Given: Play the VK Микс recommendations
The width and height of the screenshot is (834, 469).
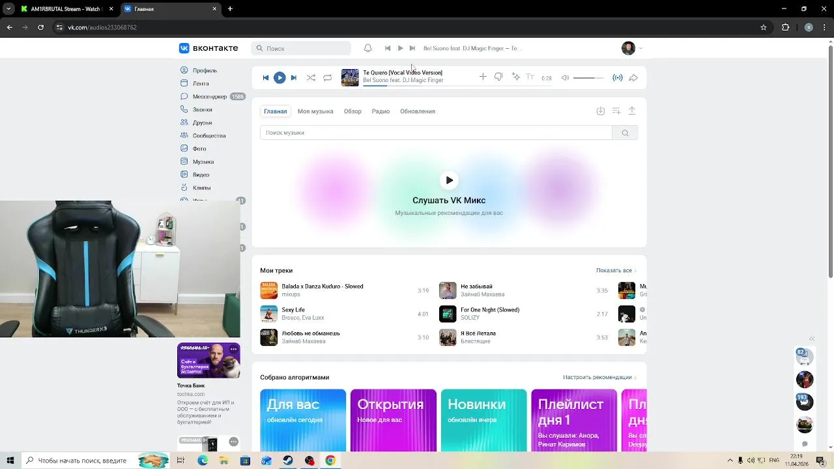Looking at the screenshot, I should pyautogui.click(x=449, y=180).
